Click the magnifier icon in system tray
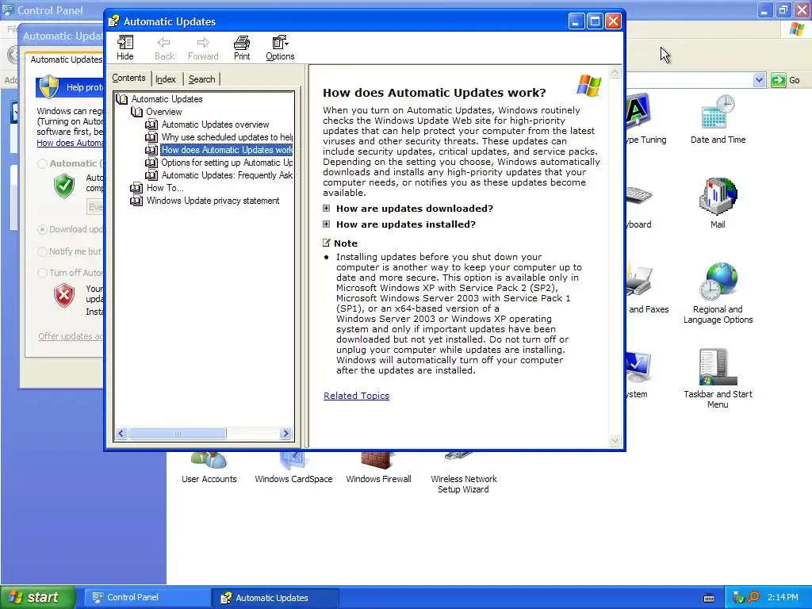The height and width of the screenshot is (609, 812). (x=753, y=598)
